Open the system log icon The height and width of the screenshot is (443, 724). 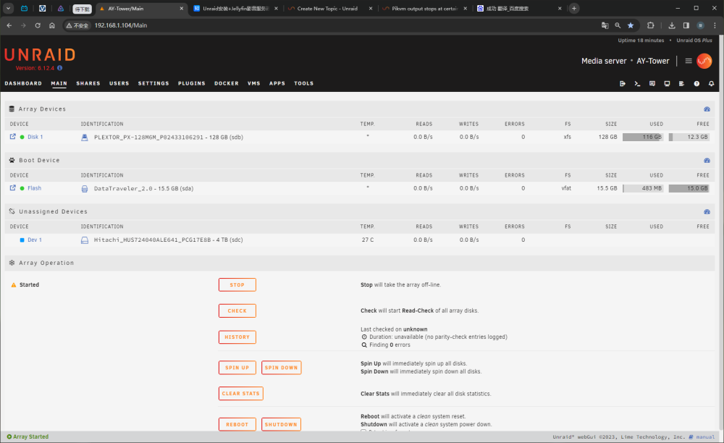pos(681,83)
